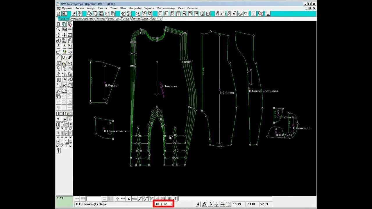Toggle first checkbox in top checkbox row
The height and width of the screenshot is (209, 372).
tap(58, 129)
